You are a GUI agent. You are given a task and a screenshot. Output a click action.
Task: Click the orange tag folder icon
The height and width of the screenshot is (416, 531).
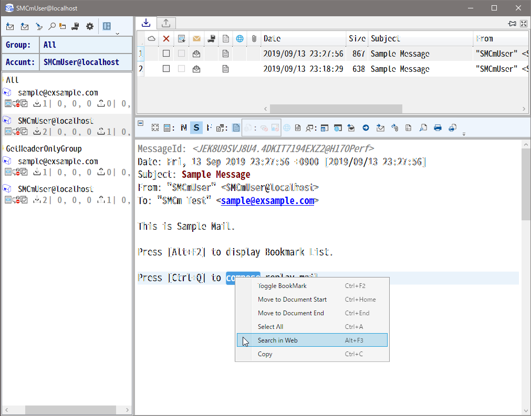click(x=63, y=26)
